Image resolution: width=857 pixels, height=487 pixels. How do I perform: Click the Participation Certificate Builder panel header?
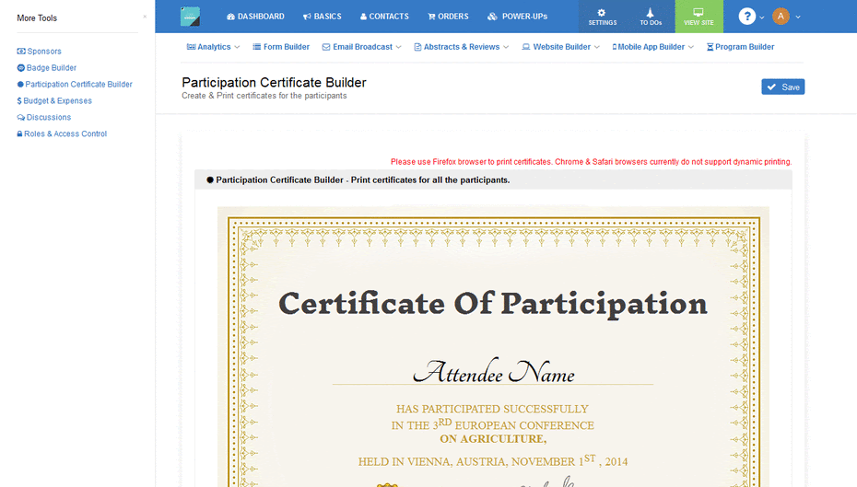click(493, 180)
